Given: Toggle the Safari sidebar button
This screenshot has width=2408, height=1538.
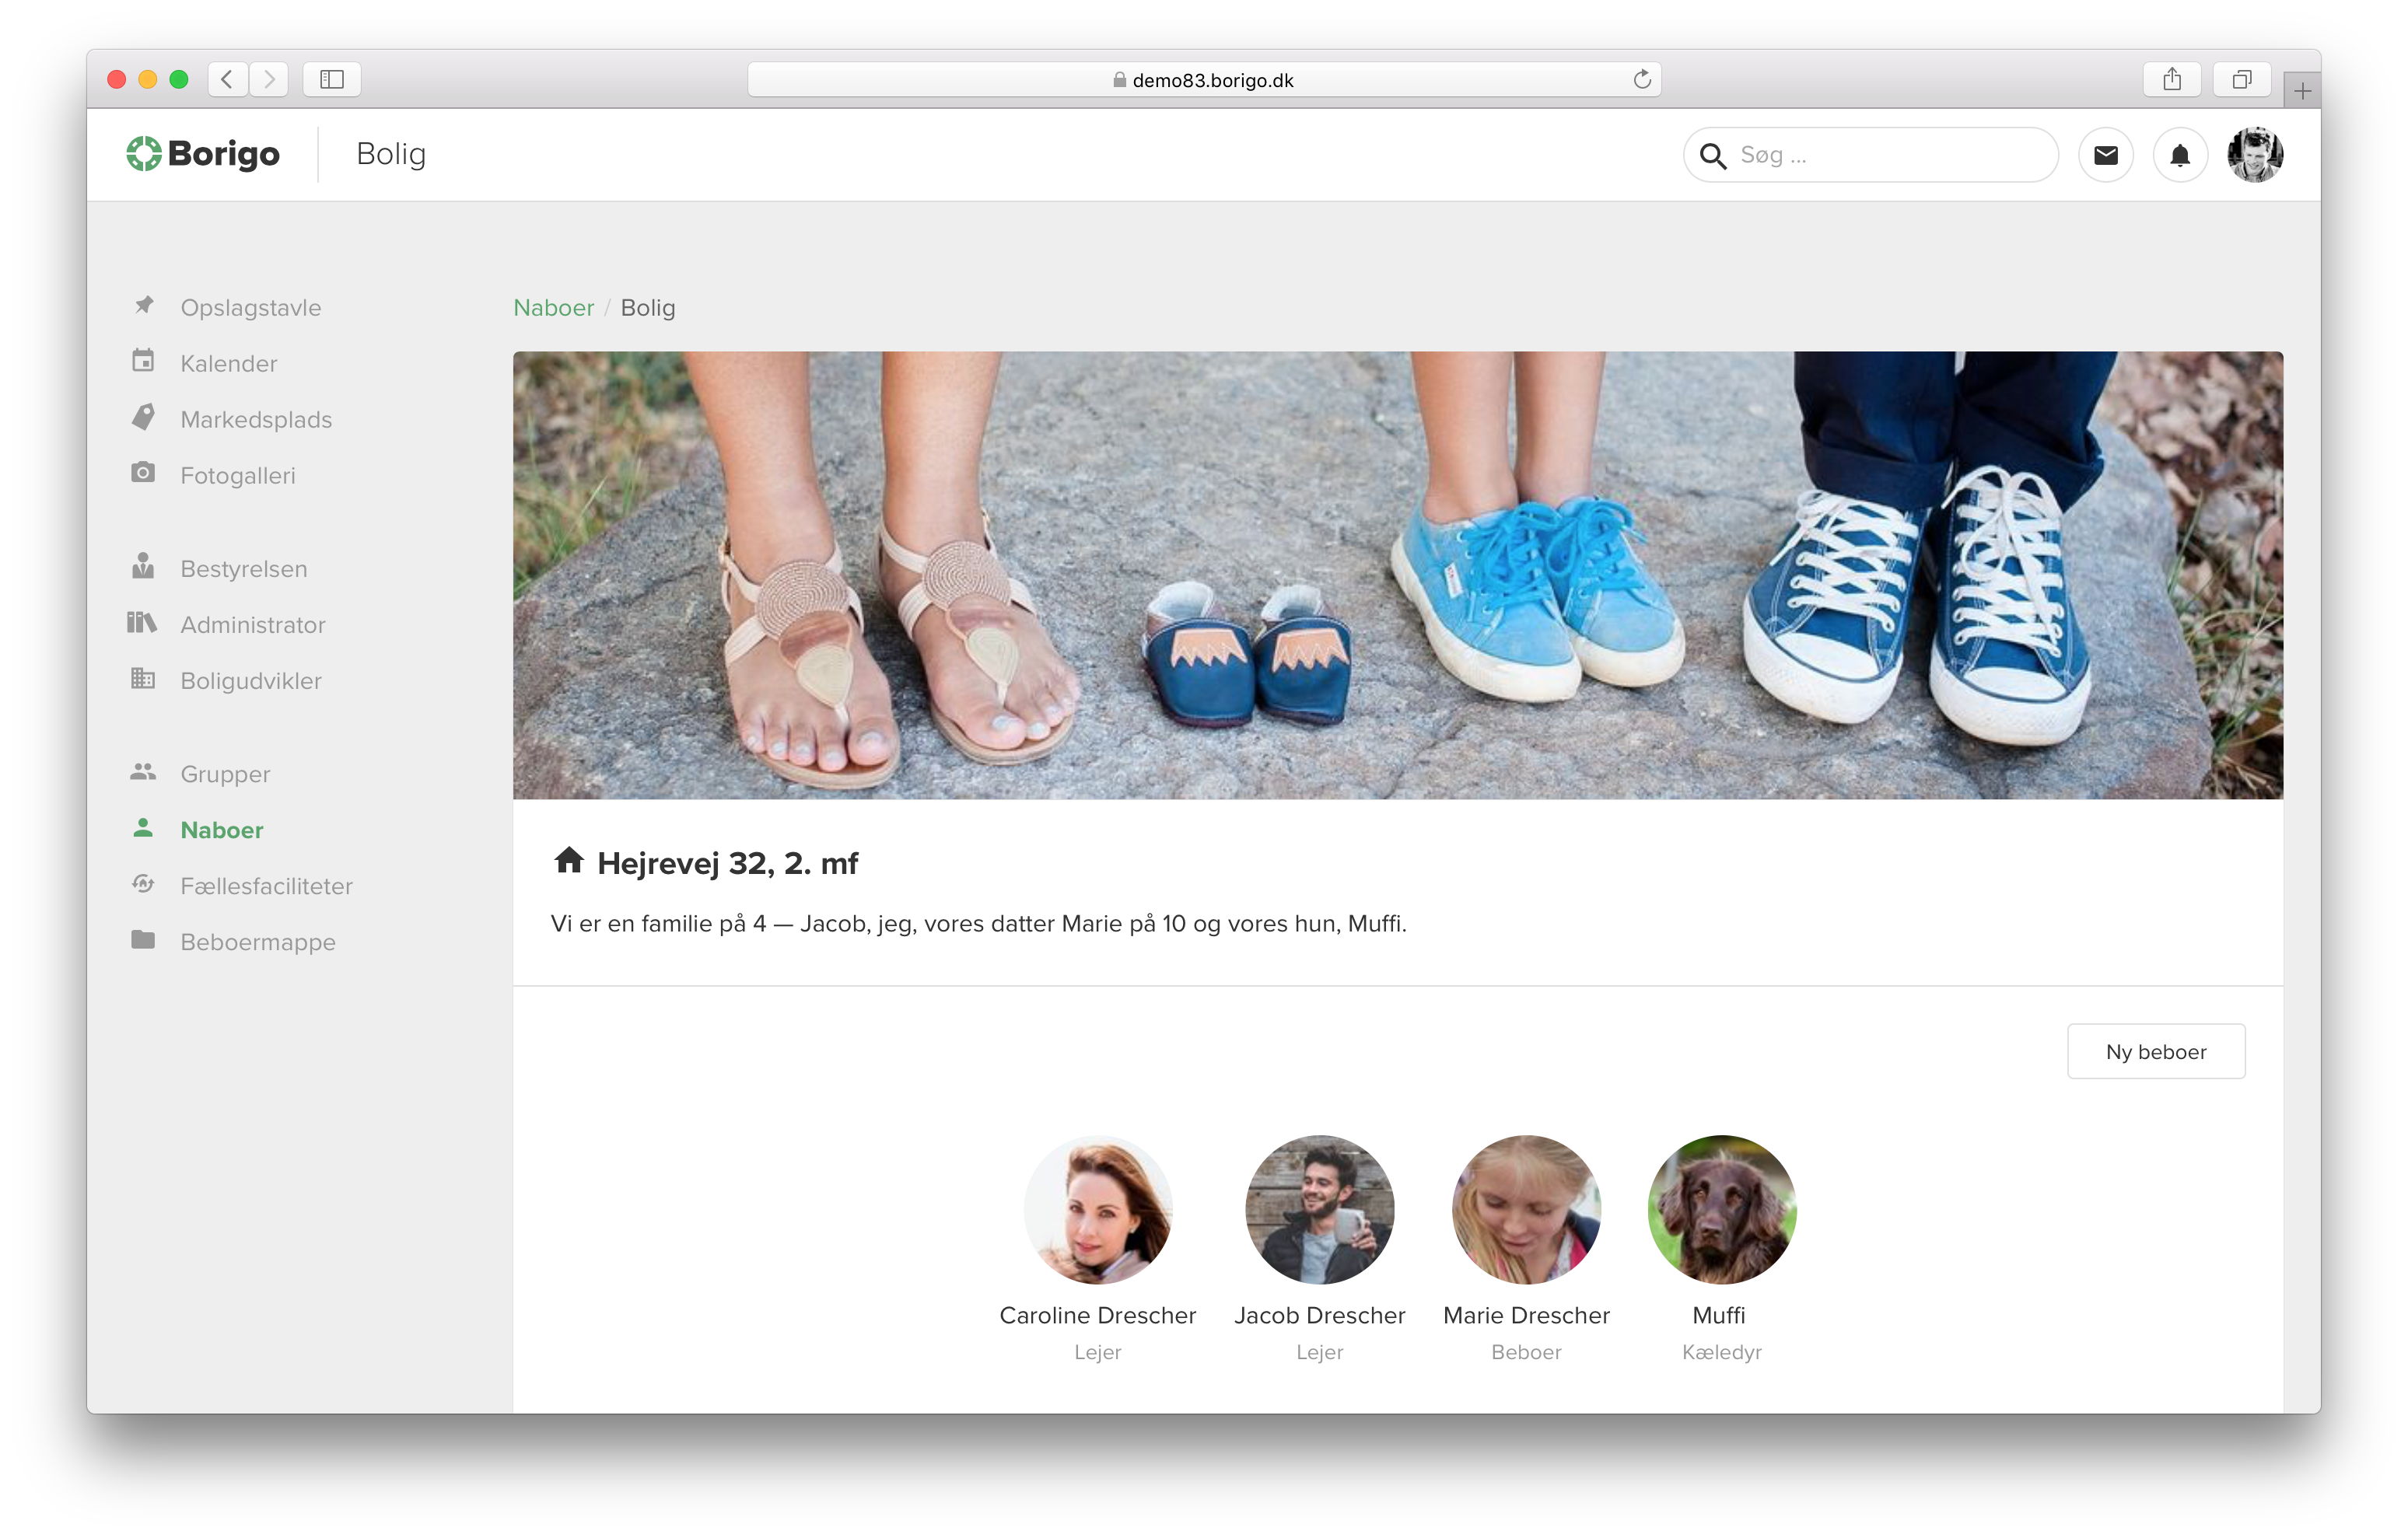Looking at the screenshot, I should (x=332, y=79).
